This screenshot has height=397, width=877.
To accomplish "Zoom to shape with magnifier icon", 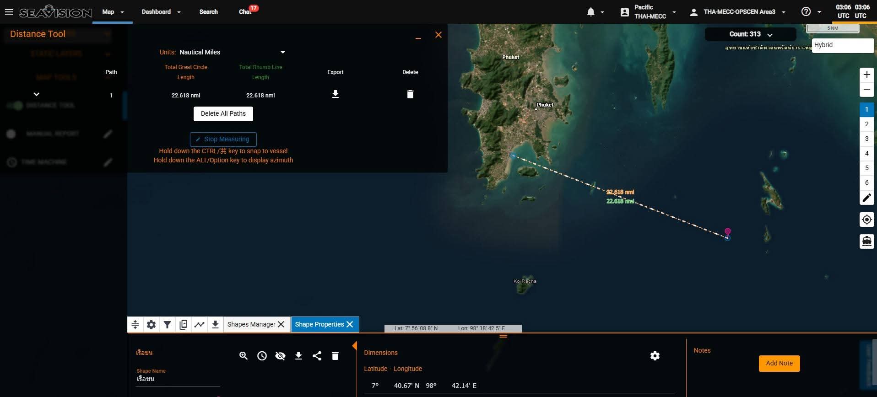I will [x=244, y=356].
